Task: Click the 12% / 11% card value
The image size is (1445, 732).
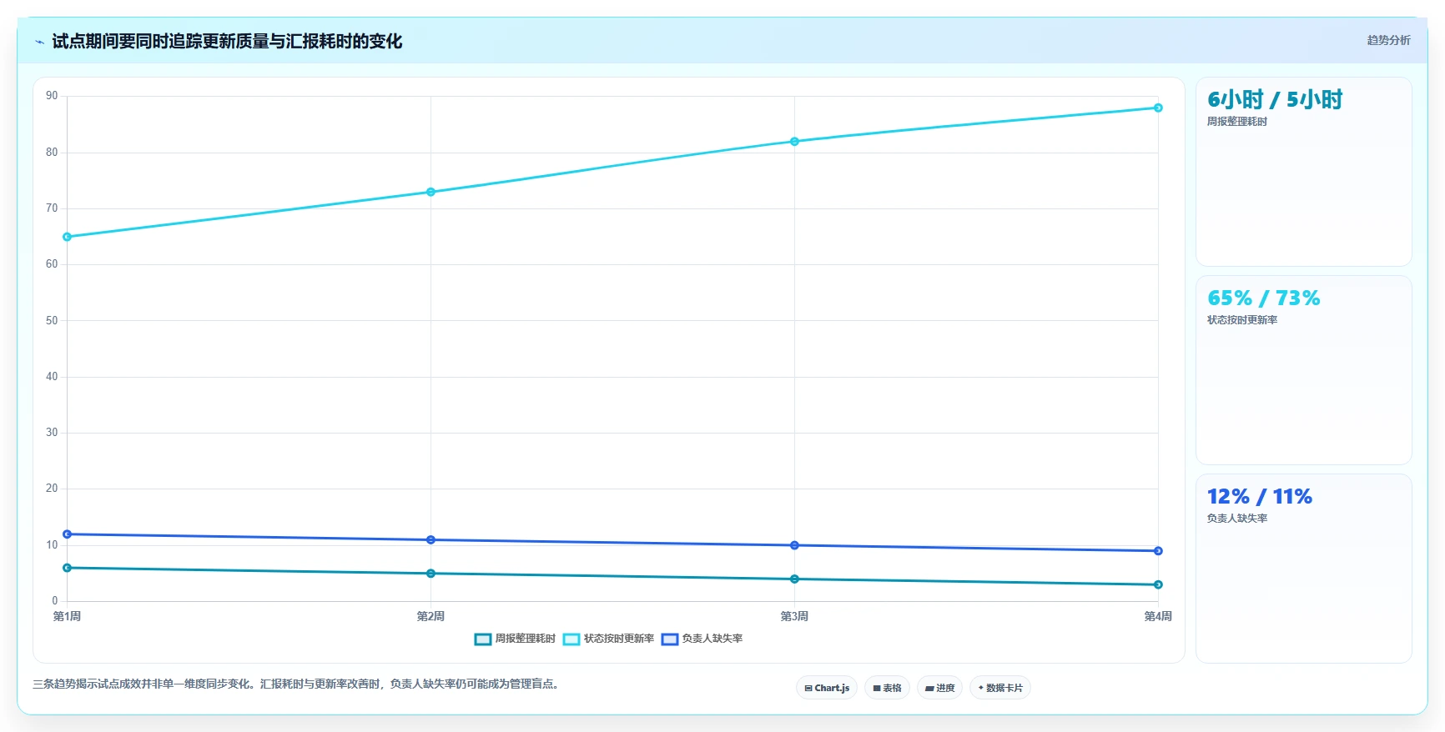Action: click(1260, 497)
